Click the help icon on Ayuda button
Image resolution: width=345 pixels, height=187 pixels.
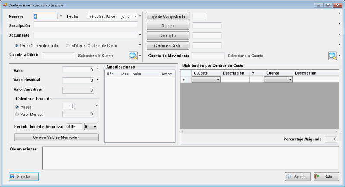tap(289, 177)
